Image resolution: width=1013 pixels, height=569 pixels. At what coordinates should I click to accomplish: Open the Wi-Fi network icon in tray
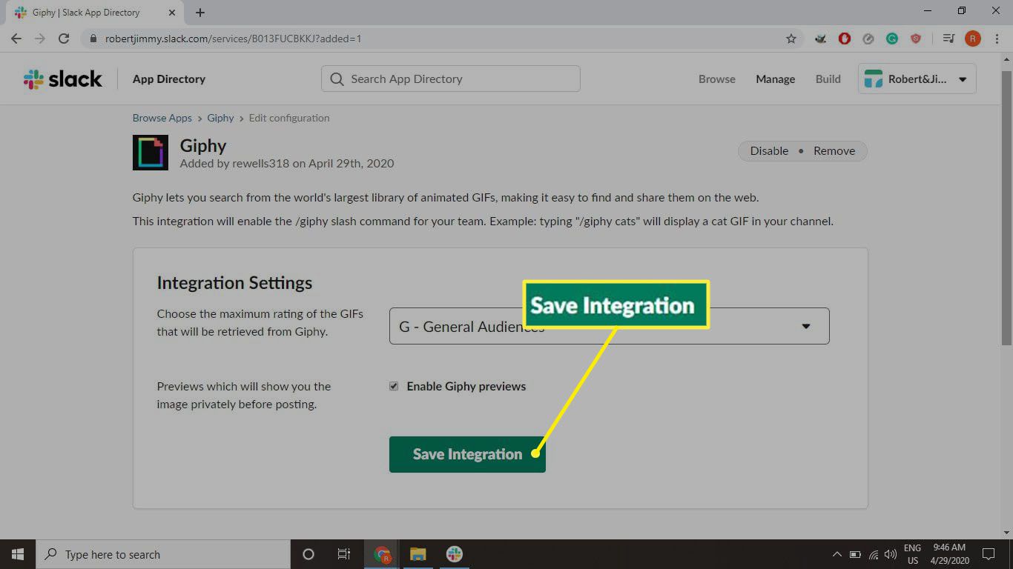[x=874, y=554]
